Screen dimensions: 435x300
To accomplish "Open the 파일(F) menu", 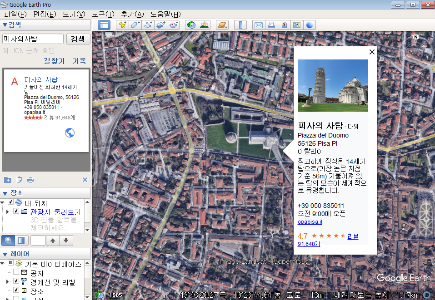I will point(15,14).
